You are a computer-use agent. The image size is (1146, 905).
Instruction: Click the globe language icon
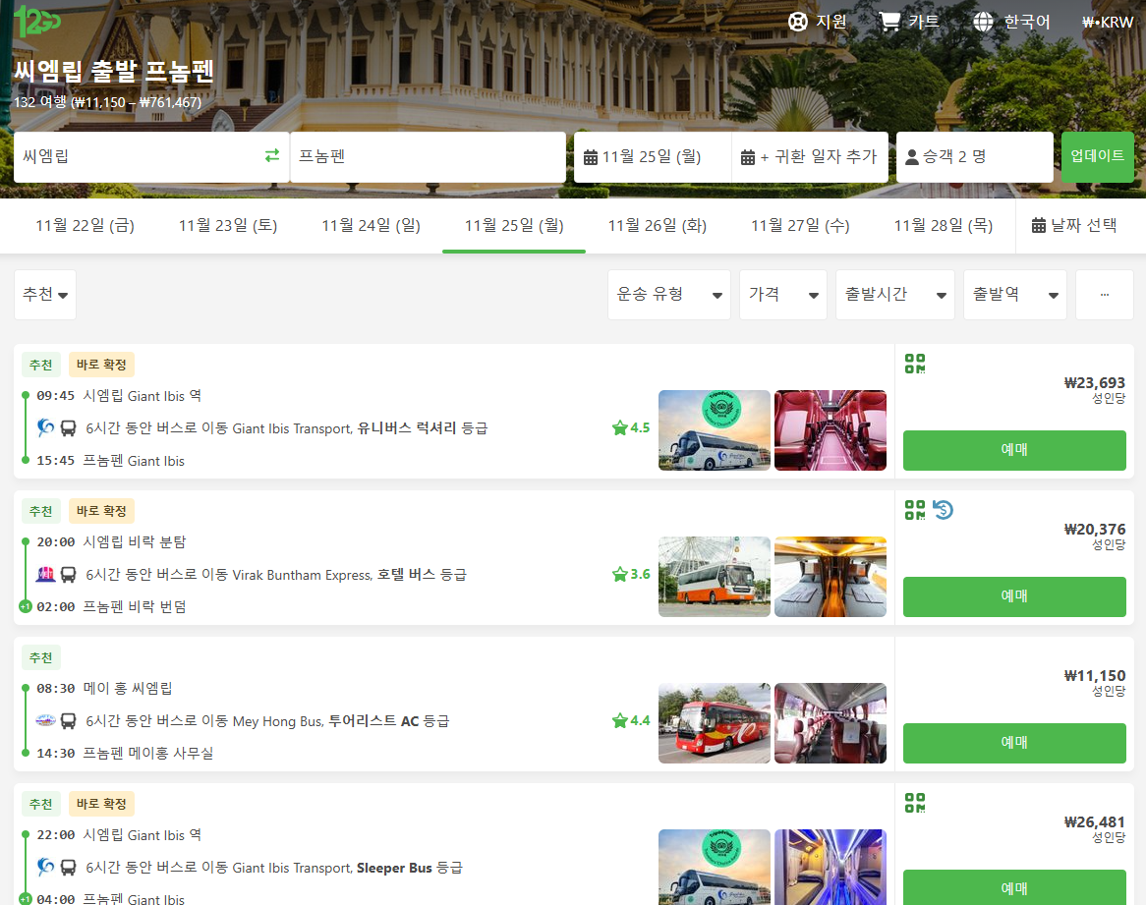pos(983,22)
